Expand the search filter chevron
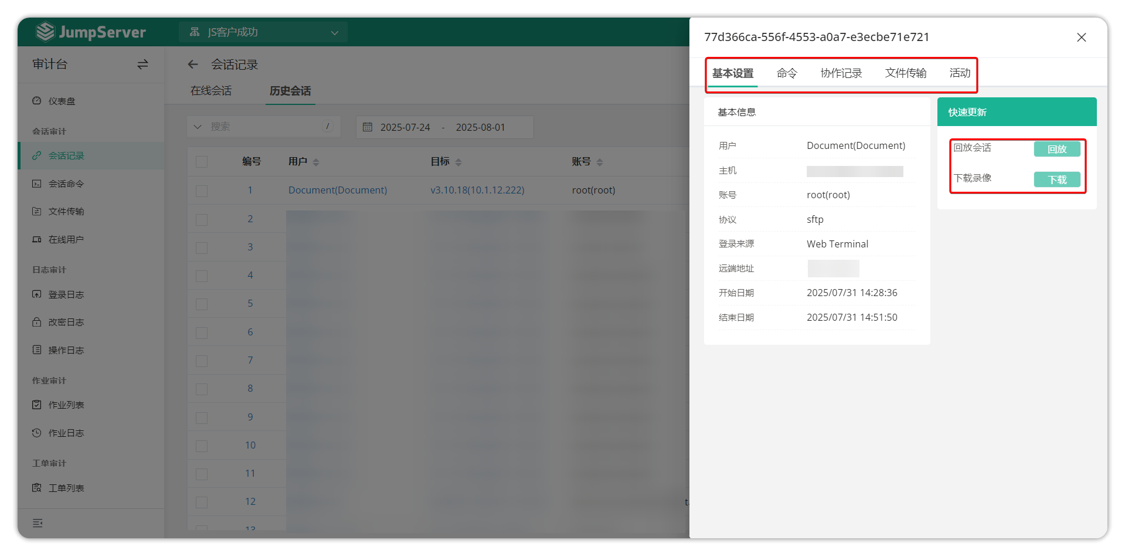The image size is (1125, 550). point(198,127)
